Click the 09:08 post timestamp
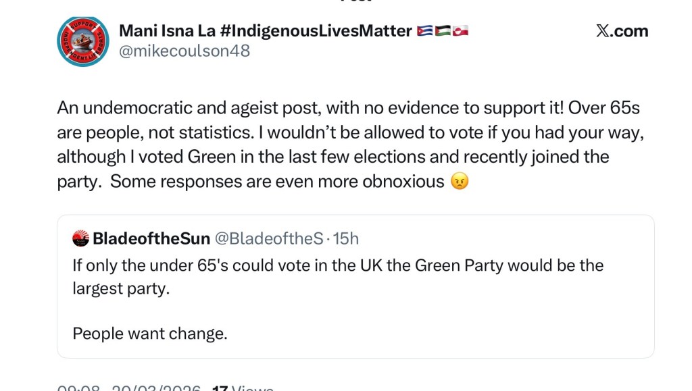 tap(79, 388)
